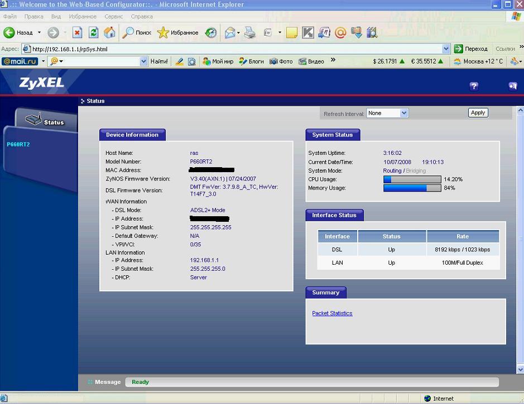This screenshot has height=404, width=524.
Task: Click the dollar exchange rate 26.1791
Action: pyautogui.click(x=388, y=61)
